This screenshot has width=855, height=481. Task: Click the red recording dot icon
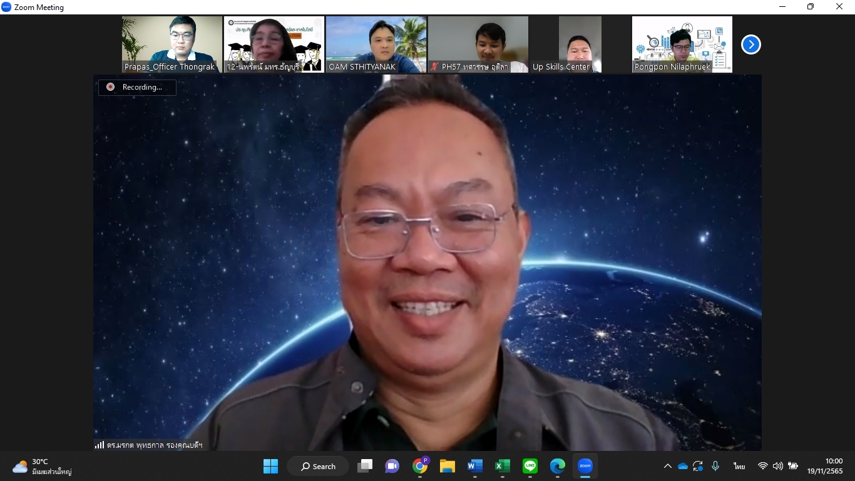pyautogui.click(x=111, y=87)
